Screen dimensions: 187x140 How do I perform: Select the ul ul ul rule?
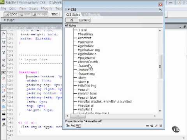(82, 30)
